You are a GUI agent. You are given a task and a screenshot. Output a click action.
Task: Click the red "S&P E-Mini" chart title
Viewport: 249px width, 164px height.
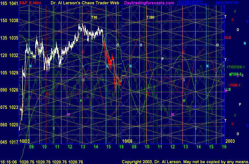pyautogui.click(x=30, y=3)
